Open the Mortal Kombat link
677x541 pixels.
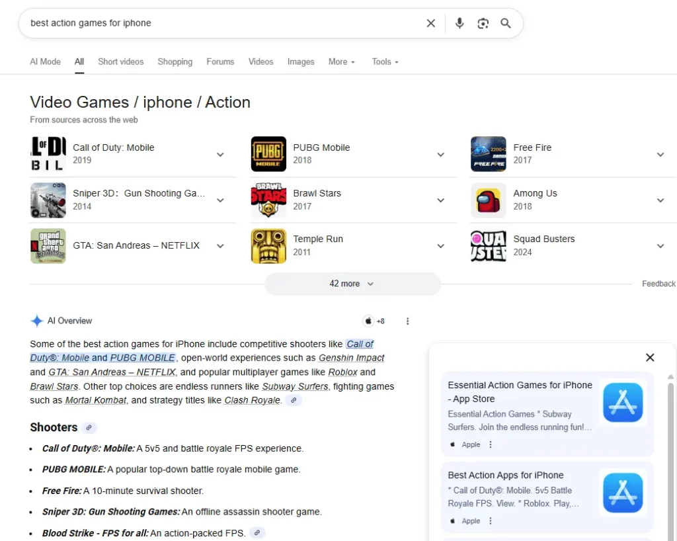96,400
